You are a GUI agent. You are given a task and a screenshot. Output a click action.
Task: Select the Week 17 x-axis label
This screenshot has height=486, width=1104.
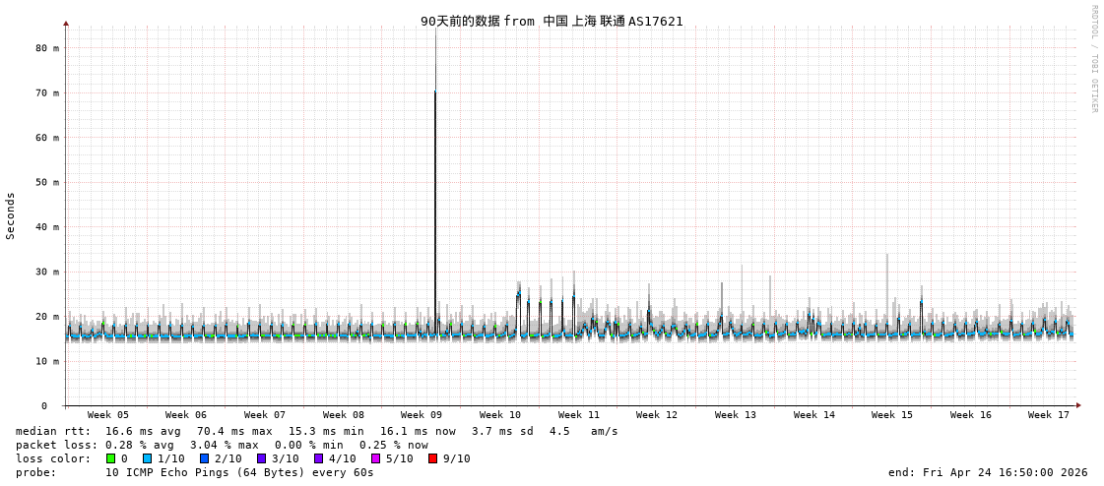[1049, 415]
